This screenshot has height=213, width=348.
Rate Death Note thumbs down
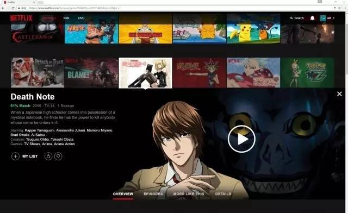(x=58, y=156)
